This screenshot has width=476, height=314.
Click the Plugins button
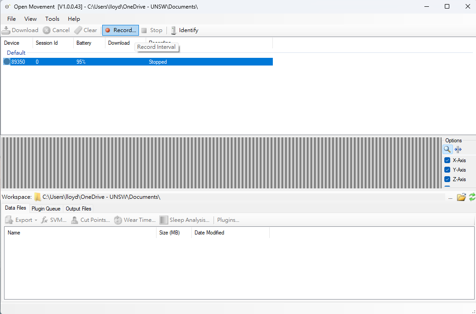(228, 220)
